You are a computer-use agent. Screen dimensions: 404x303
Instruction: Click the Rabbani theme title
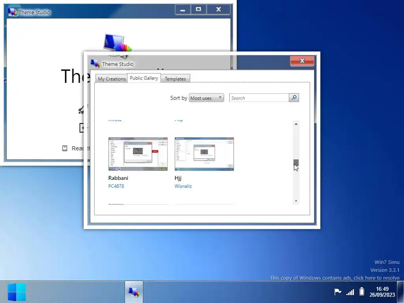point(118,178)
